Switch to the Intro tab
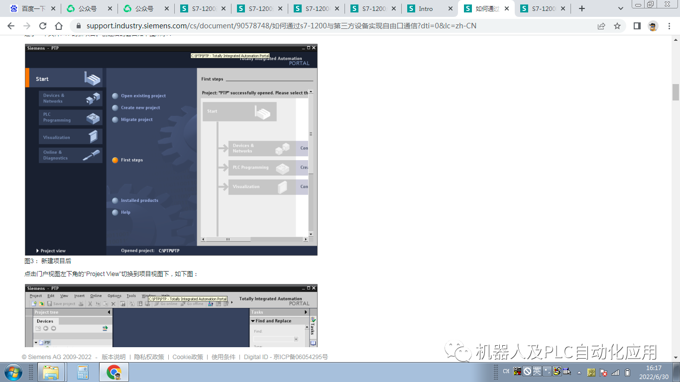The height and width of the screenshot is (382, 680). click(429, 8)
